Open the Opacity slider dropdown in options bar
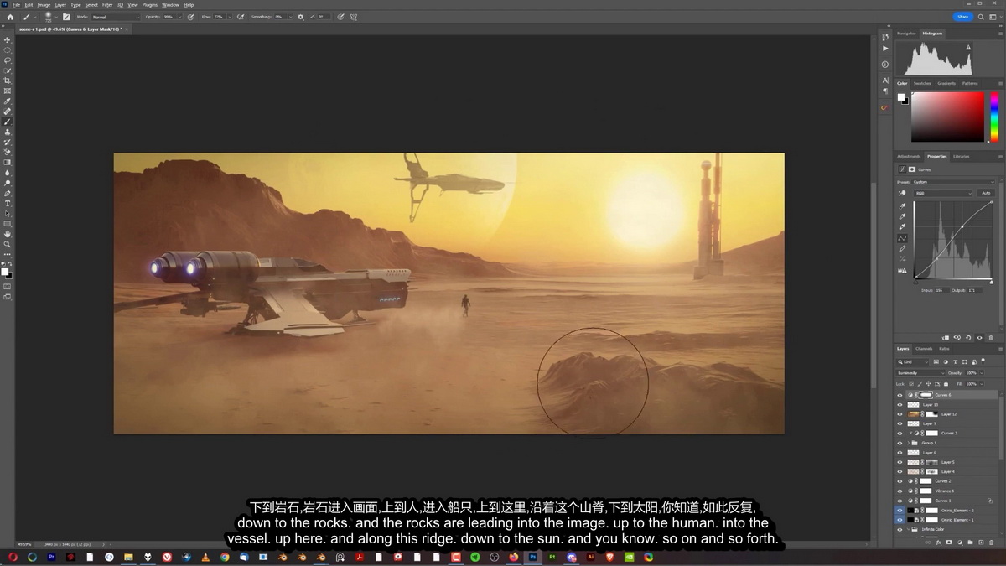The width and height of the screenshot is (1006, 566). (x=181, y=17)
